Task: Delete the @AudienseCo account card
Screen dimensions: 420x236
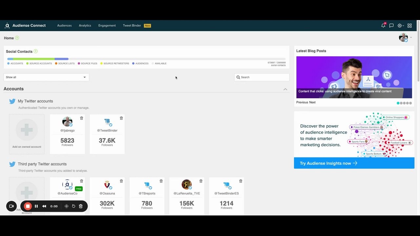Action: click(x=81, y=181)
